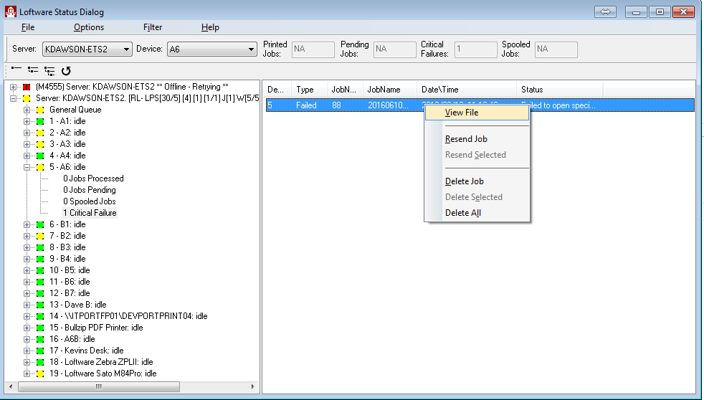Choose View File from context menu
Image resolution: width=704 pixels, height=400 pixels.
477,113
